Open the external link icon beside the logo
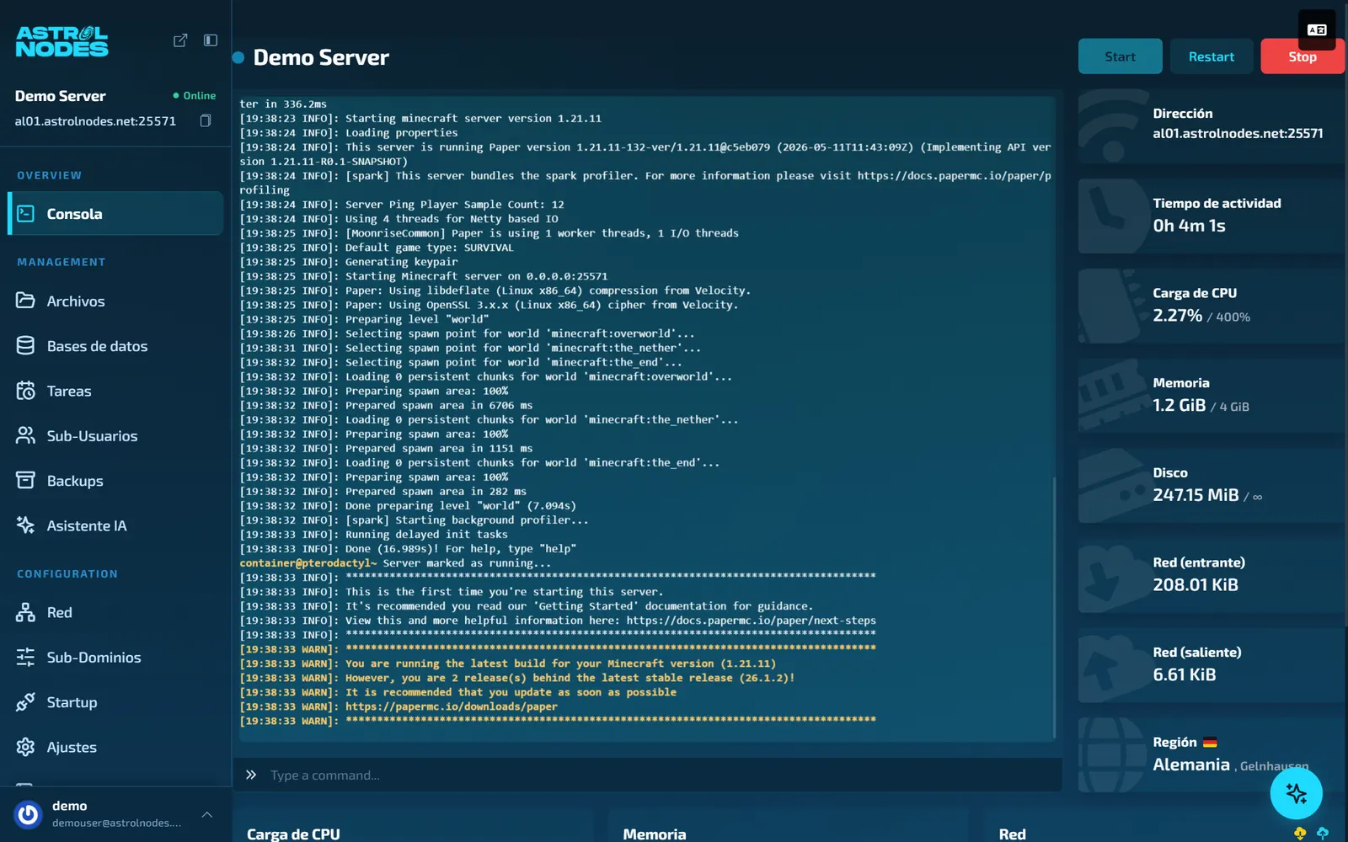Screen dimensions: 1348x842 pos(180,40)
